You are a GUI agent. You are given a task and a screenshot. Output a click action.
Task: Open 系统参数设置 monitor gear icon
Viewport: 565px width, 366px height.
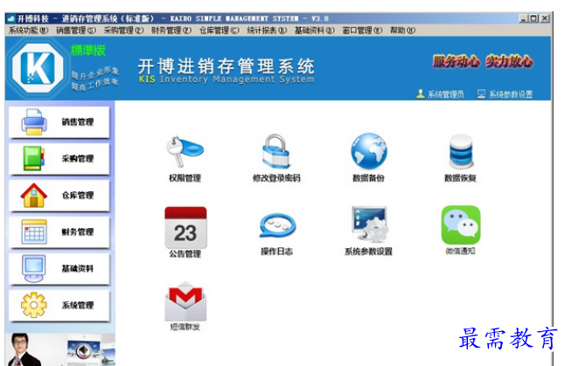pos(370,224)
